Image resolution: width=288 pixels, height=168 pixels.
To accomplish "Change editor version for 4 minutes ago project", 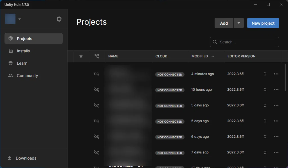I will (265, 74).
